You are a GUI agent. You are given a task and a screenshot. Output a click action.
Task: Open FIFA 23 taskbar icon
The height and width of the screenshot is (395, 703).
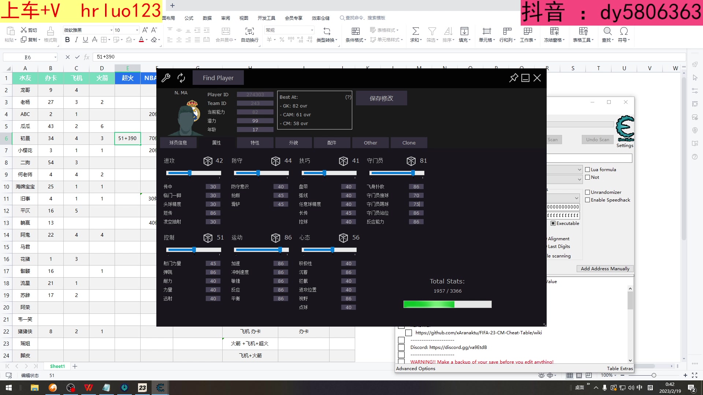pos(142,388)
